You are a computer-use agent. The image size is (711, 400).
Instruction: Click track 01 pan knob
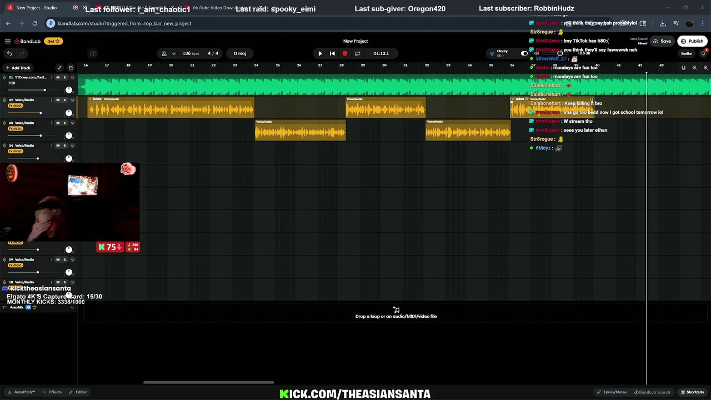coord(69,90)
